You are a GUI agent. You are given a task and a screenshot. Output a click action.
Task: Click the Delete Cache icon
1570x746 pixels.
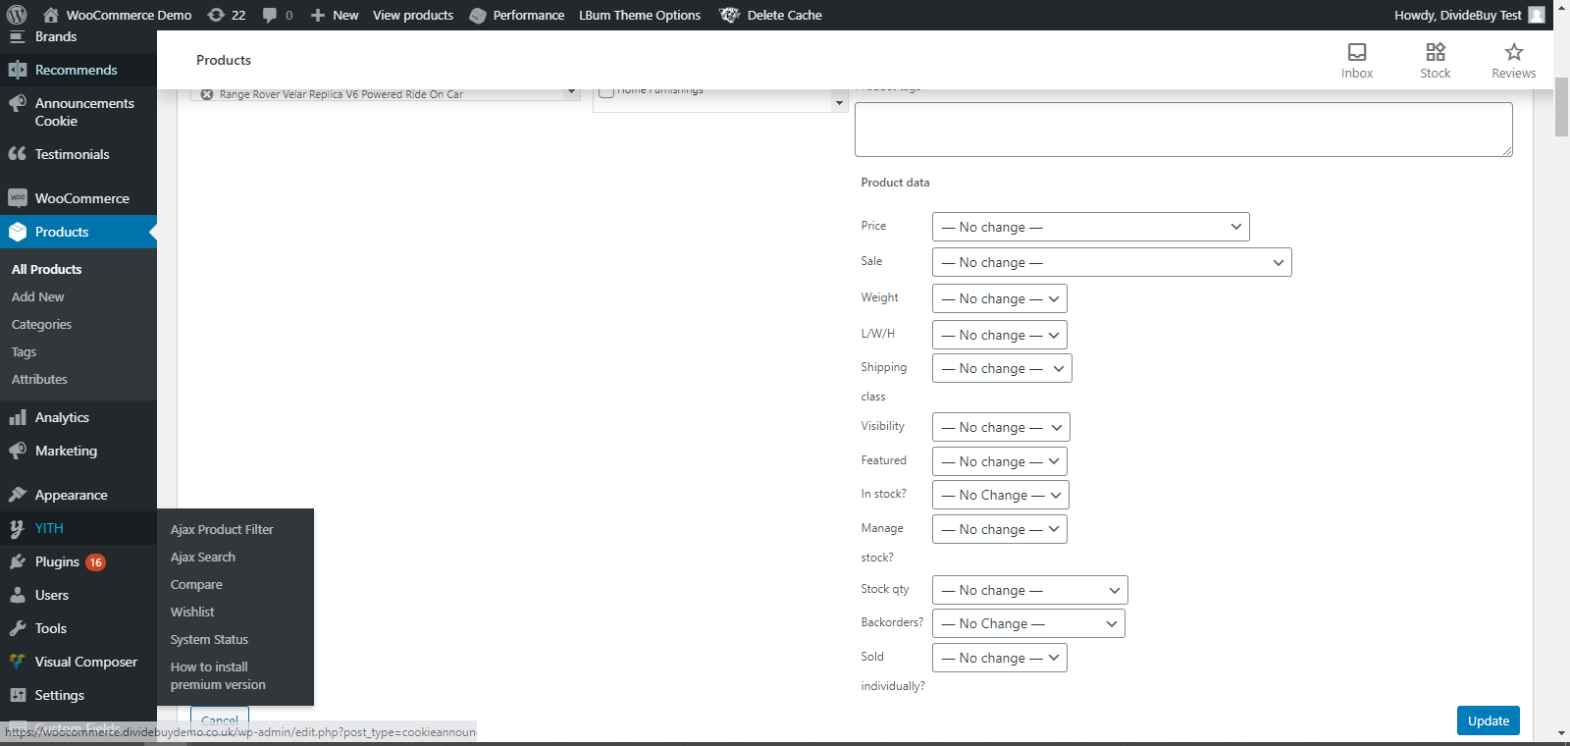coord(730,15)
